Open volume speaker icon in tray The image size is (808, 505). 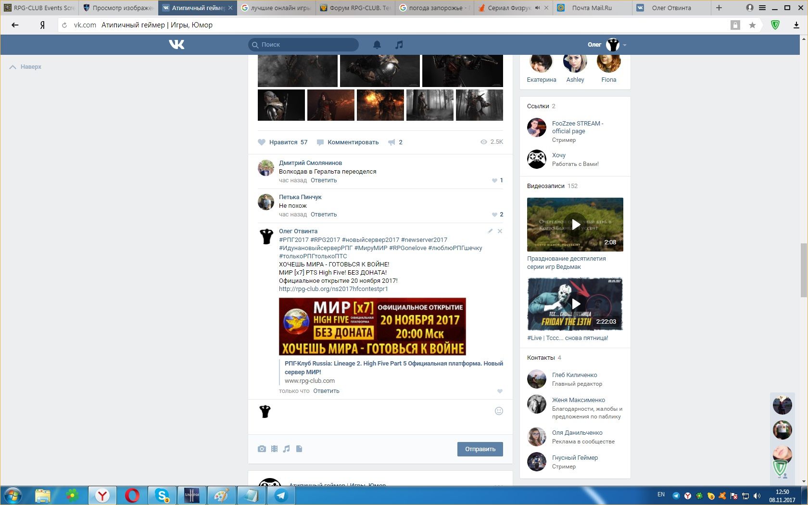757,496
